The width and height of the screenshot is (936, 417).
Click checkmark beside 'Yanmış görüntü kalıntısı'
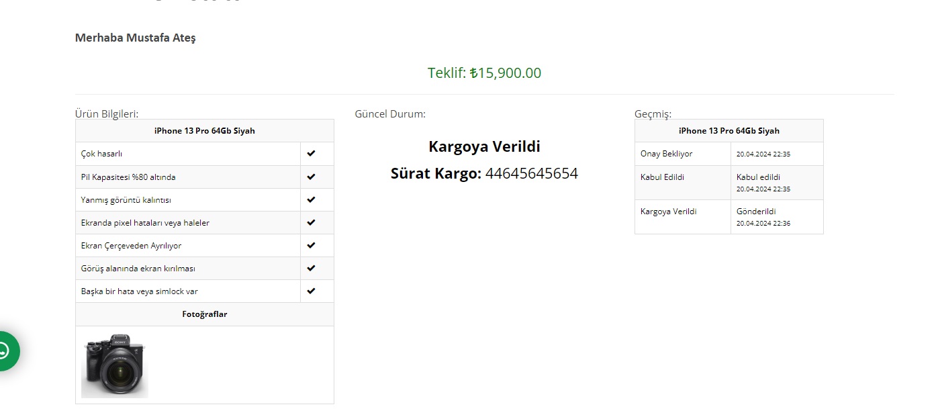point(311,199)
